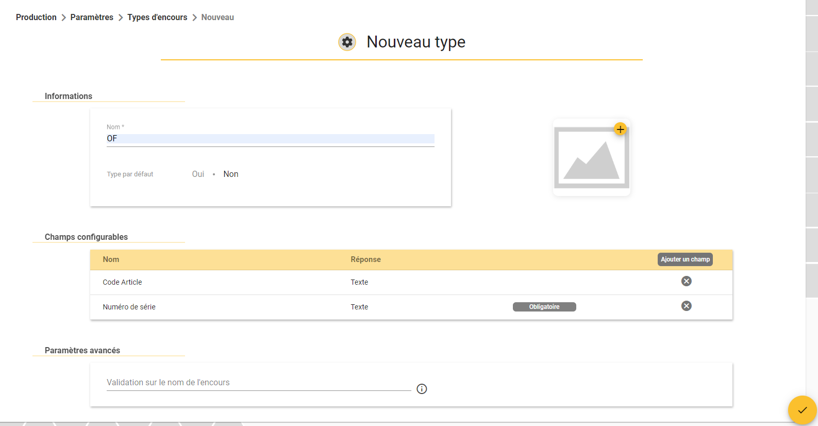Focus the Nom input containing OF

pyautogui.click(x=271, y=138)
